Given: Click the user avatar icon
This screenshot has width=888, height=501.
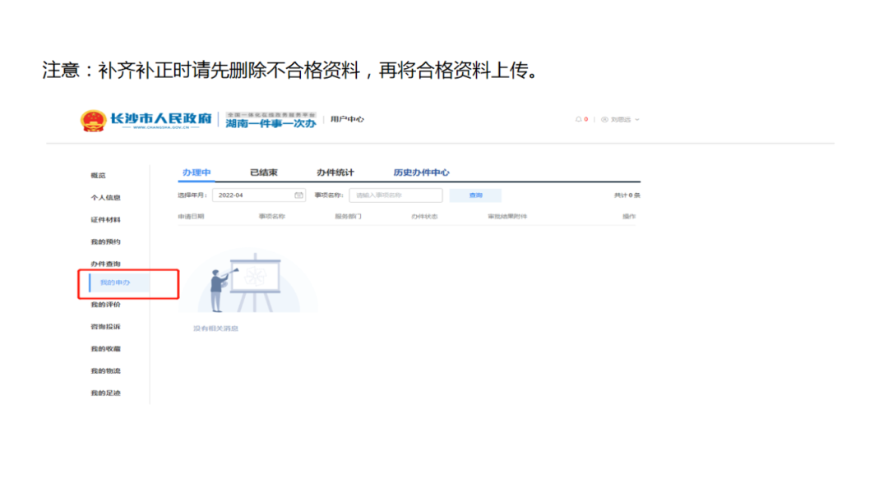Looking at the screenshot, I should 604,120.
